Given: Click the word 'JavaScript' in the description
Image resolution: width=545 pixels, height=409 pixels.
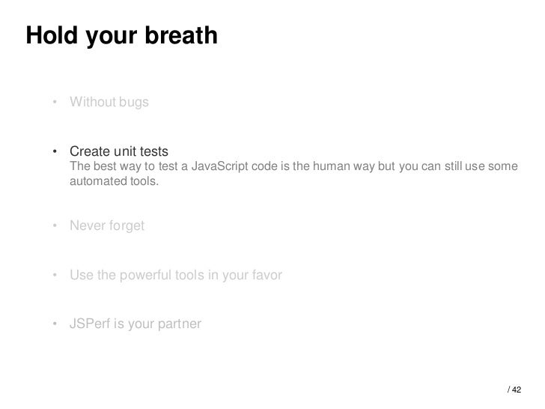Looking at the screenshot, I should 219,166.
